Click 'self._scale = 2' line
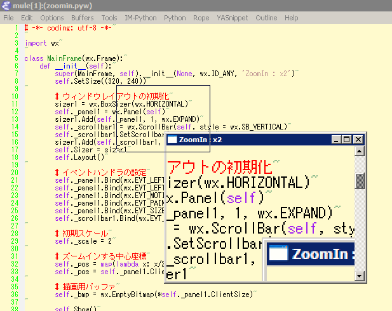This screenshot has height=311, width=392. click(x=83, y=241)
